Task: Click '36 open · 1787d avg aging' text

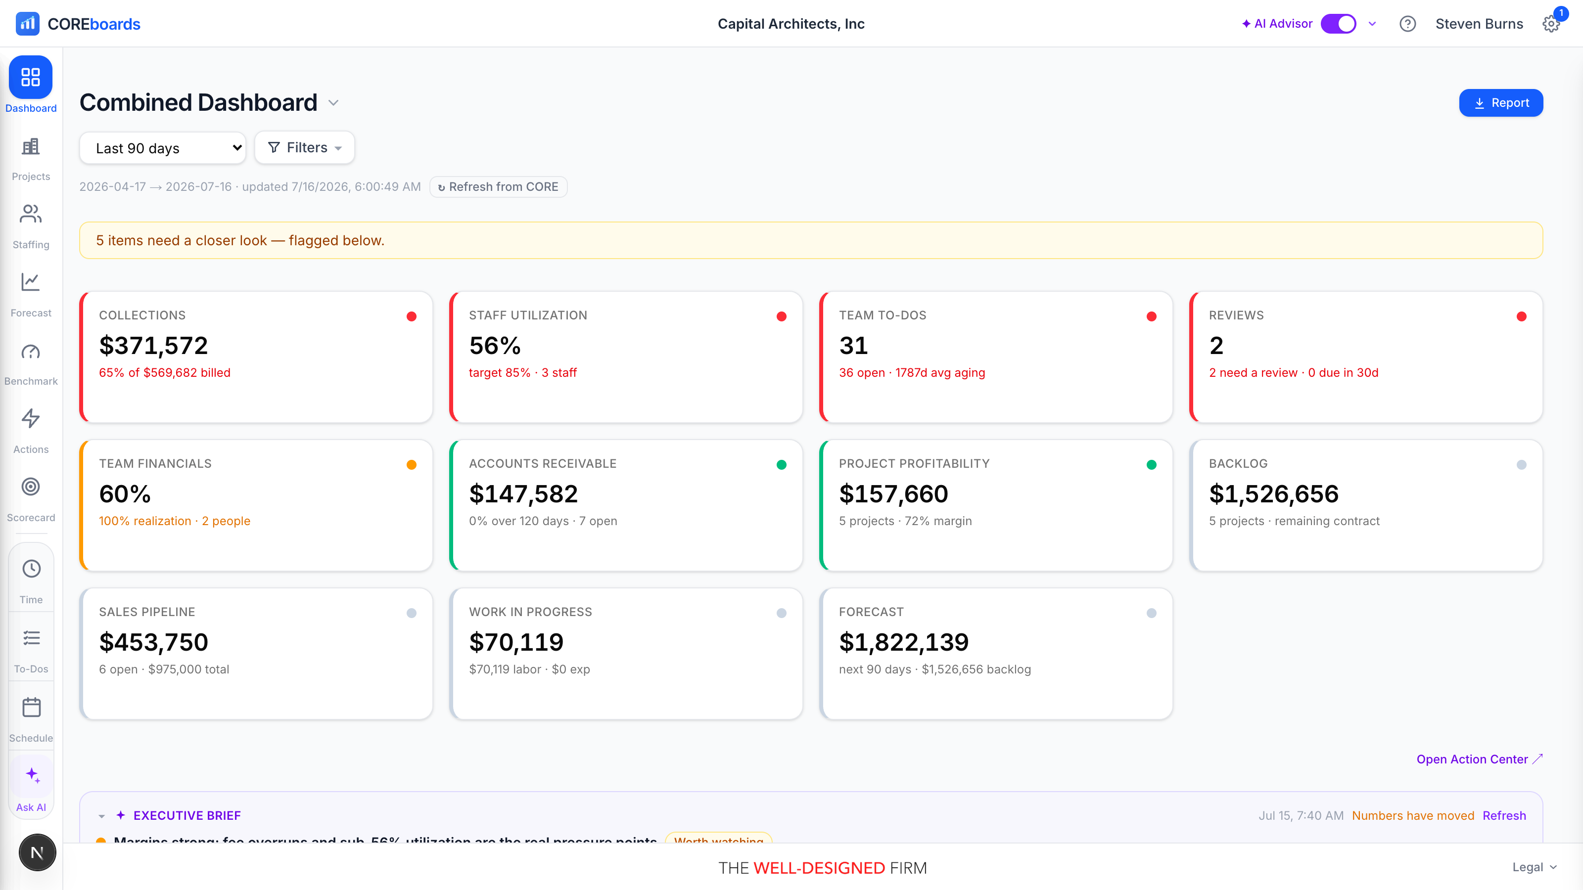Action: pos(912,373)
